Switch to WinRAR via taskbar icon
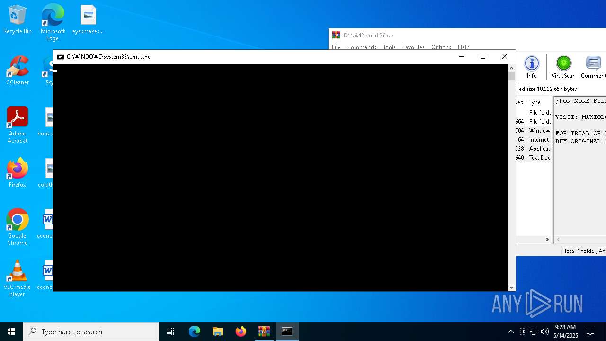606x341 pixels. (x=264, y=332)
